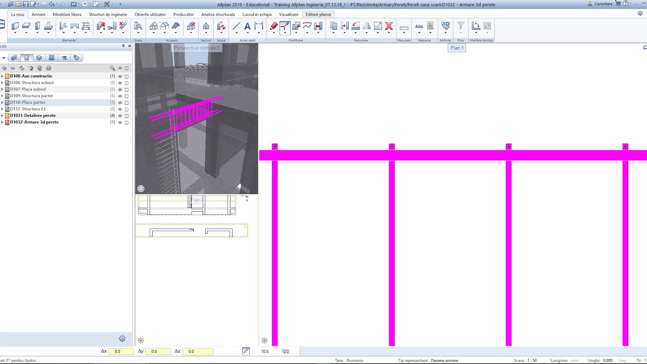This screenshot has height=364, width=647.
Task: Expand the D1031-Detaliere perete tree node
Action: tap(2, 116)
